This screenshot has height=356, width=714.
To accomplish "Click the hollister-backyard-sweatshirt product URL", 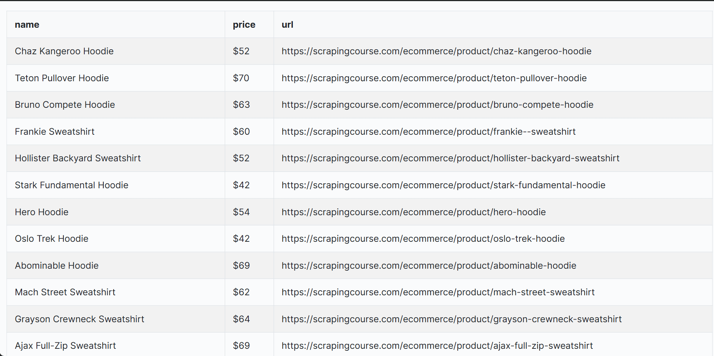I will coord(450,158).
